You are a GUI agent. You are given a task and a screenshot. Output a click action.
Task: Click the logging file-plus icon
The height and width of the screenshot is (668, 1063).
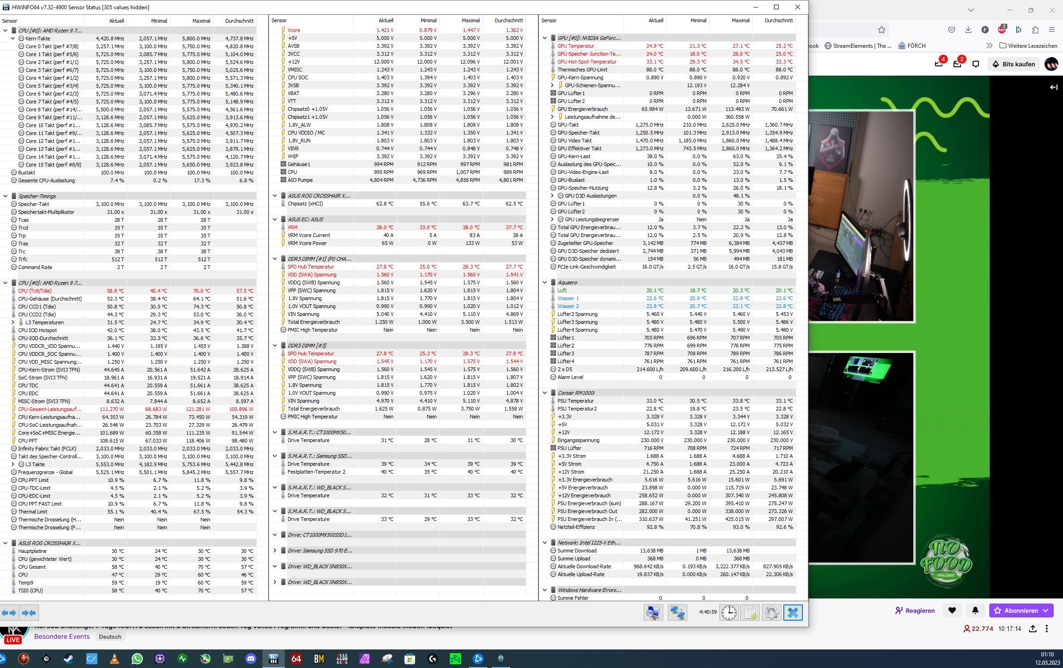pos(750,613)
